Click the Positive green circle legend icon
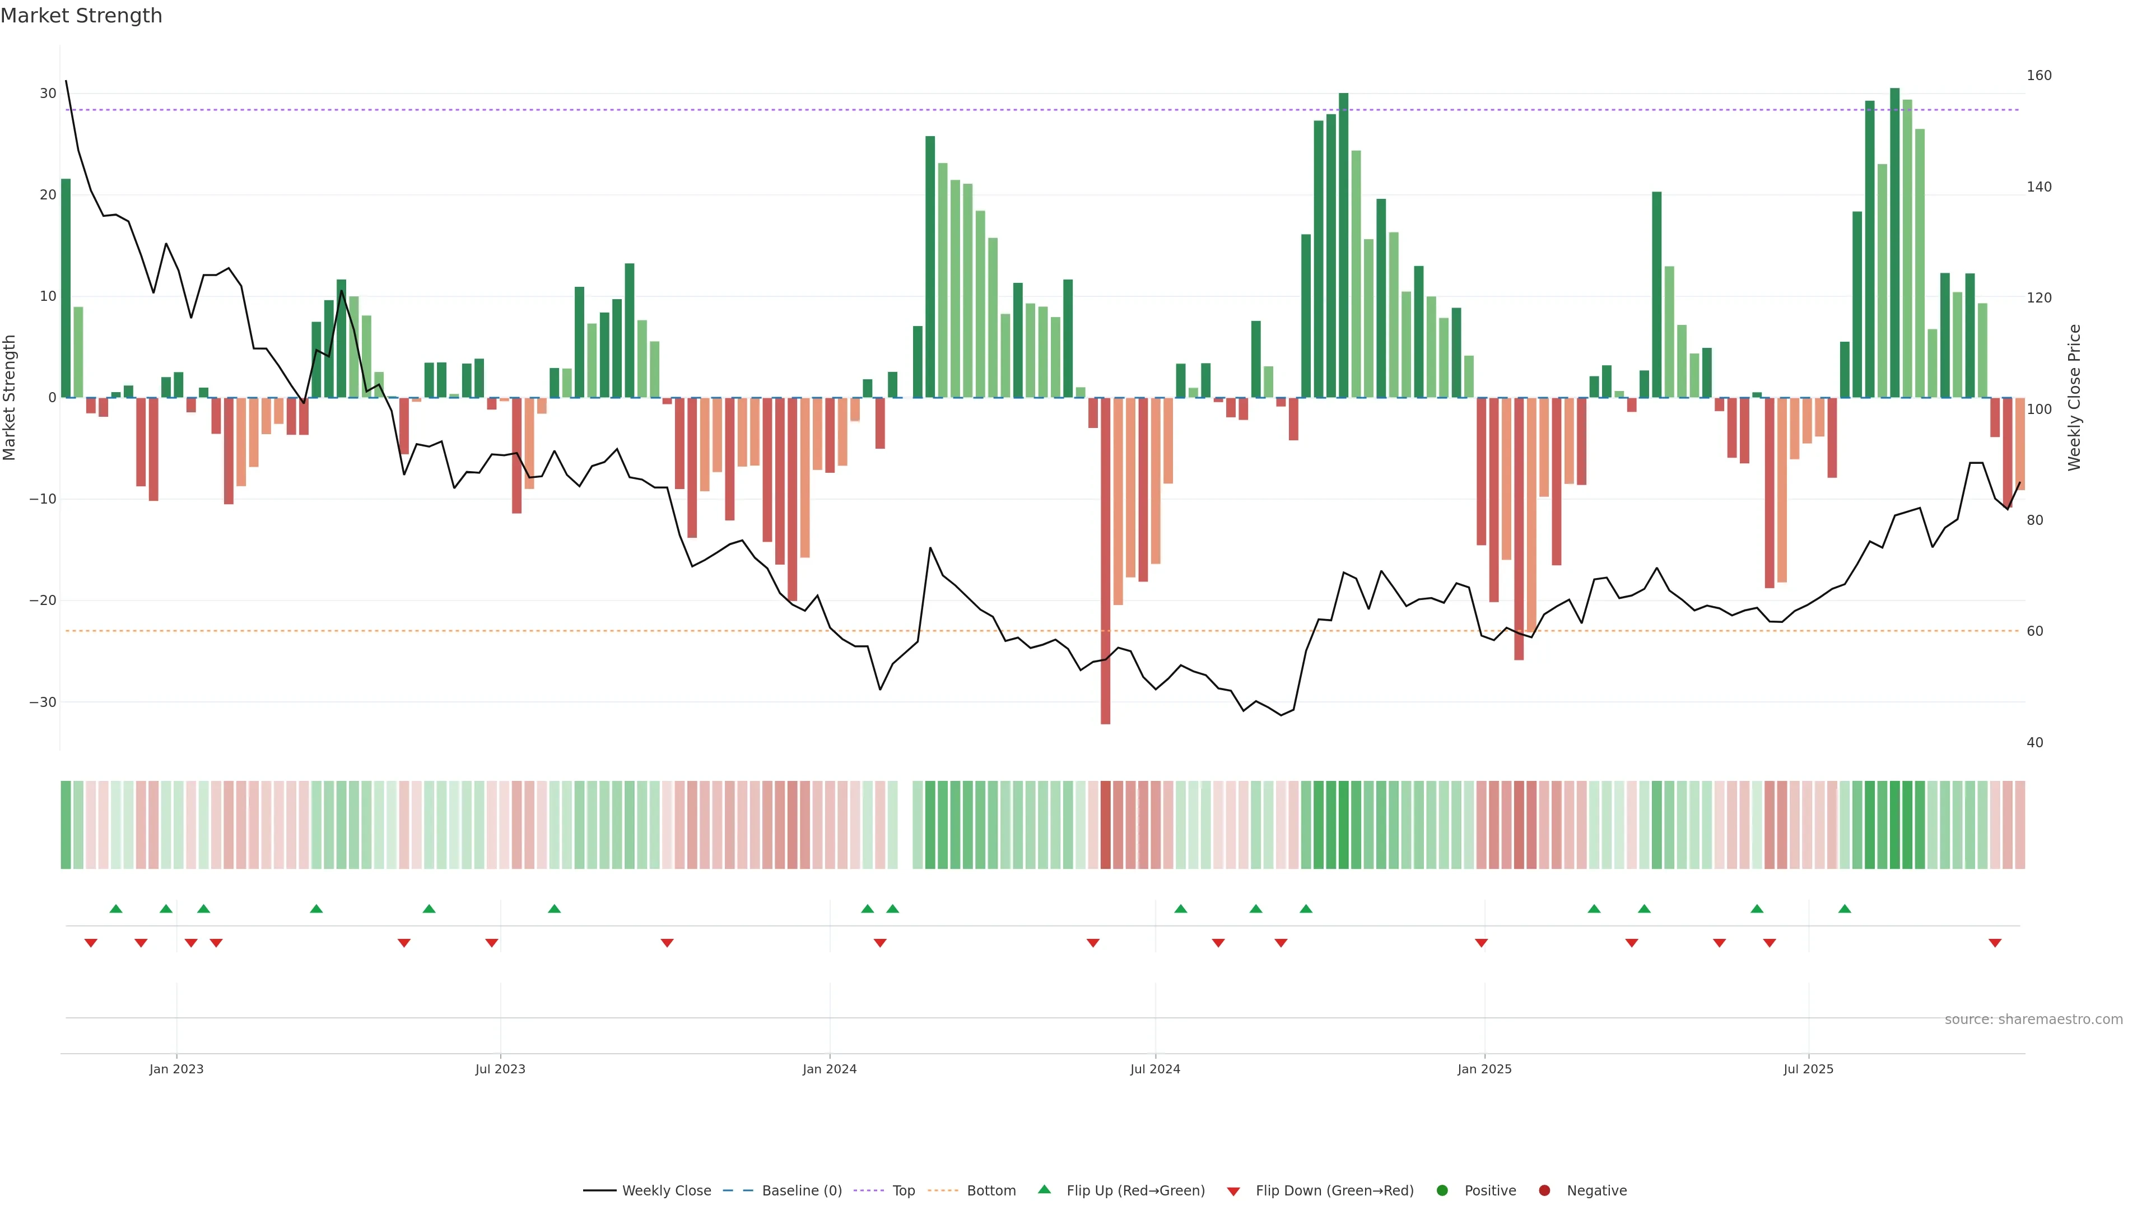This screenshot has height=1210, width=2151. click(x=1442, y=1191)
